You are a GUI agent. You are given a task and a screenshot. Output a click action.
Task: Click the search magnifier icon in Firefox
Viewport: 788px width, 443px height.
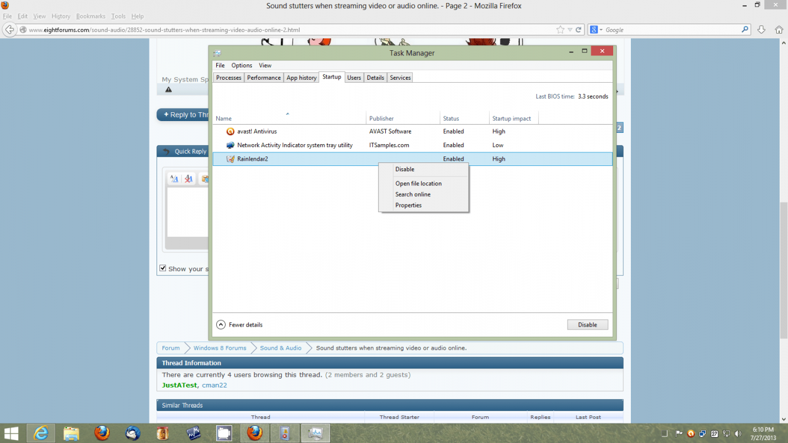tap(745, 30)
